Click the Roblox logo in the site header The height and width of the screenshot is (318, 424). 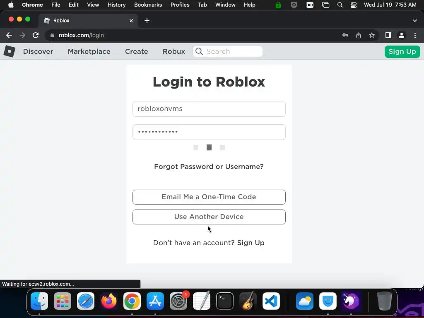coord(10,51)
